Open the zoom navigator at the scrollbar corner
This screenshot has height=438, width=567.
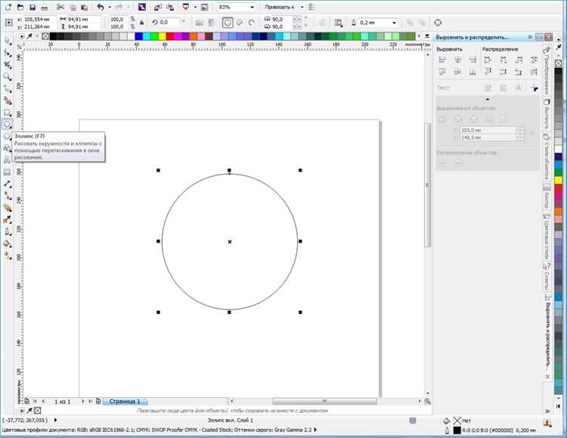(427, 401)
